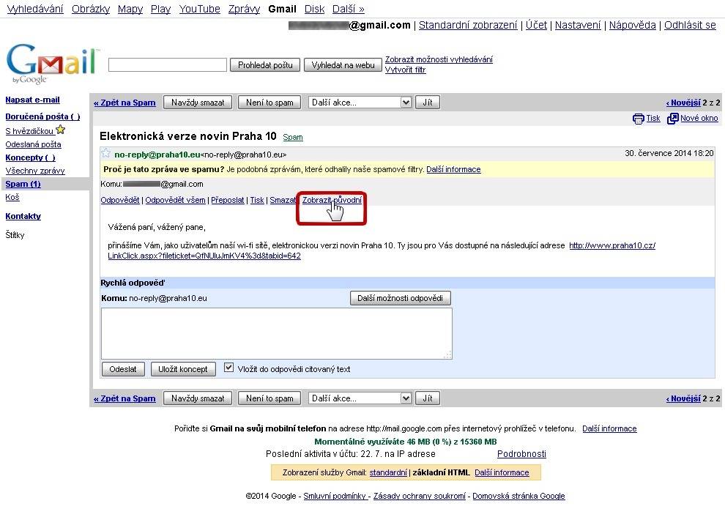
Task: Click the Vytvořit filtr link
Action: click(x=405, y=70)
